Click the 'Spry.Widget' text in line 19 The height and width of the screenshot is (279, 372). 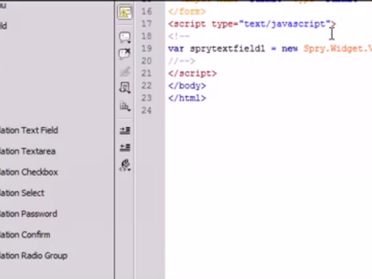click(x=333, y=49)
